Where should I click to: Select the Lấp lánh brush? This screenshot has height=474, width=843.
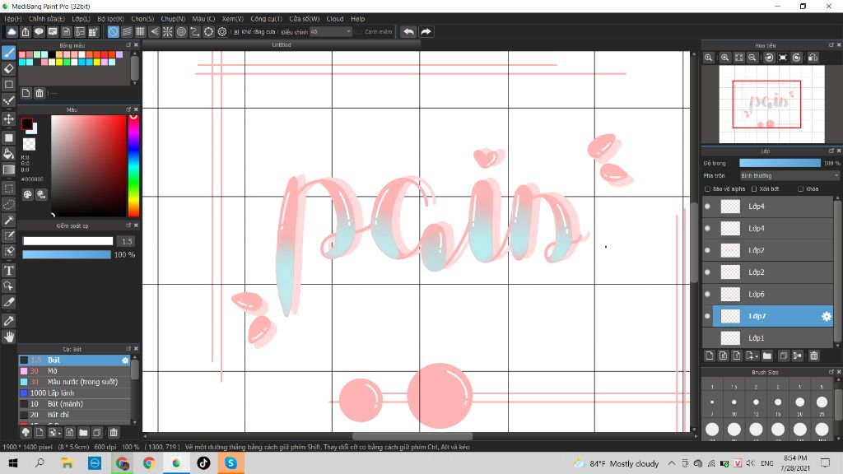tap(75, 393)
